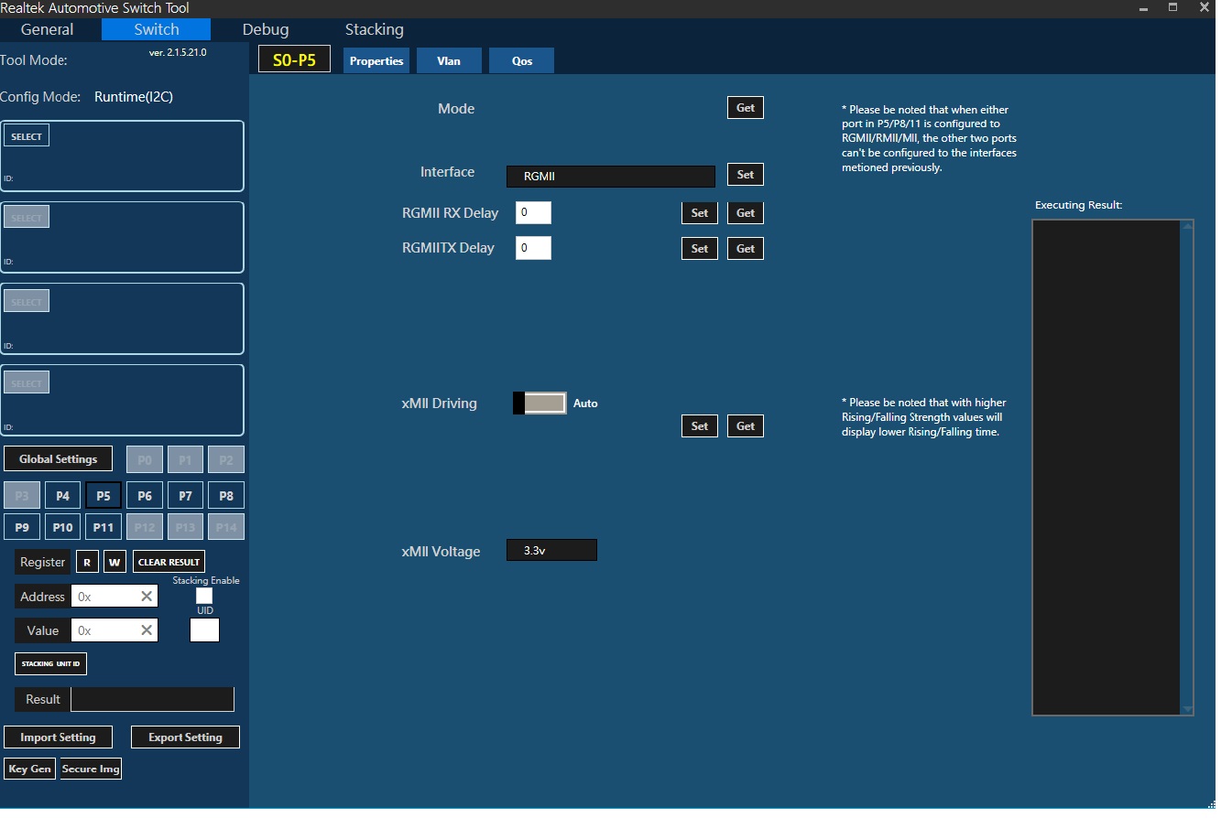Click Get for RGMIITX Delay
This screenshot has width=1232, height=818.
746,248
